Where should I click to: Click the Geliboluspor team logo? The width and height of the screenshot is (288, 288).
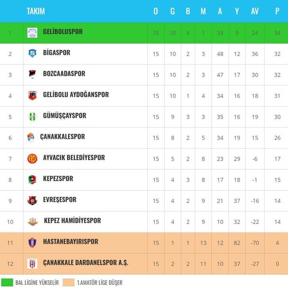tap(32, 33)
